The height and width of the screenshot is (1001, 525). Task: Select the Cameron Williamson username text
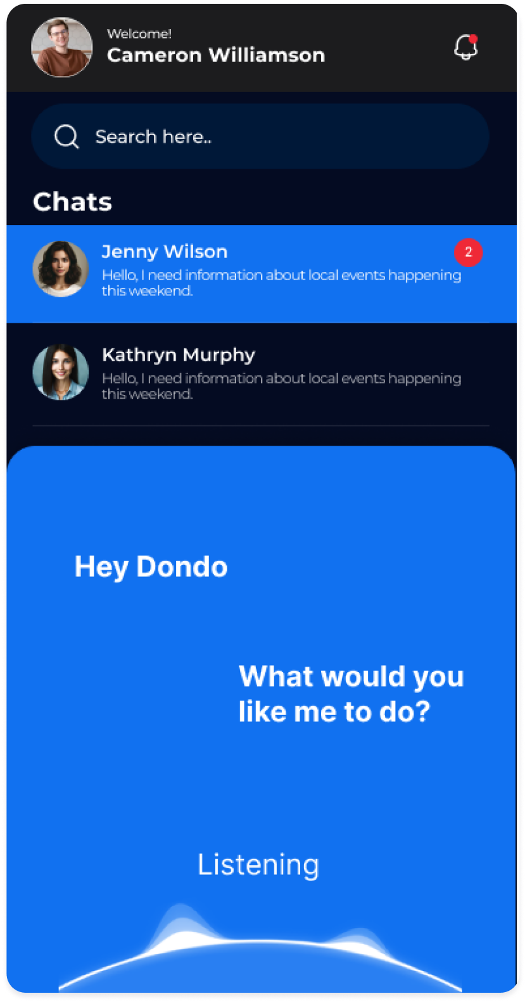click(215, 55)
